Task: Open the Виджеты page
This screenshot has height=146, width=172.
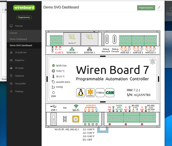Action: click(24, 60)
